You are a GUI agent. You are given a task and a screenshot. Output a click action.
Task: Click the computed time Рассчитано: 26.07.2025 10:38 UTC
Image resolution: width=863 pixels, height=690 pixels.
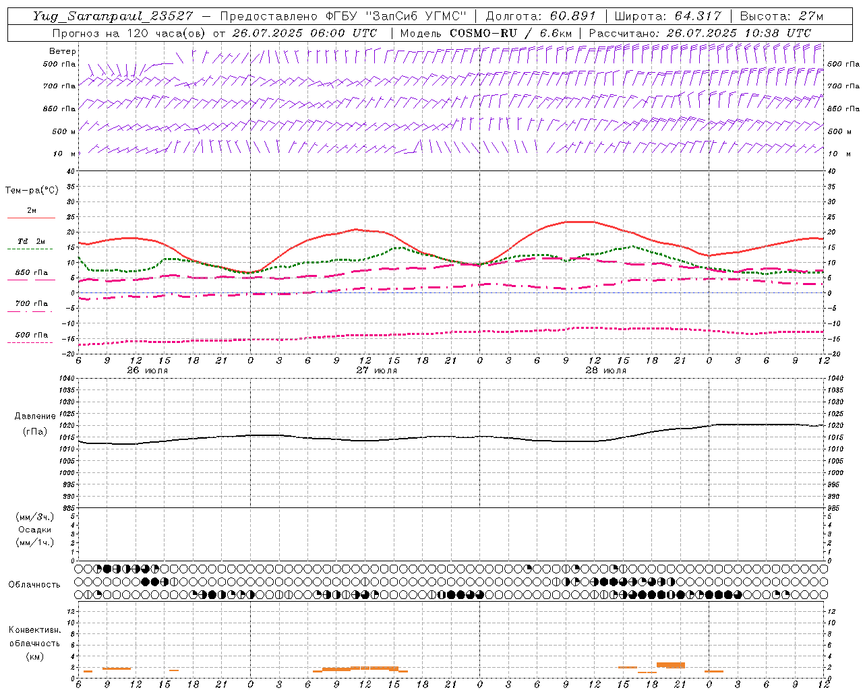point(700,33)
